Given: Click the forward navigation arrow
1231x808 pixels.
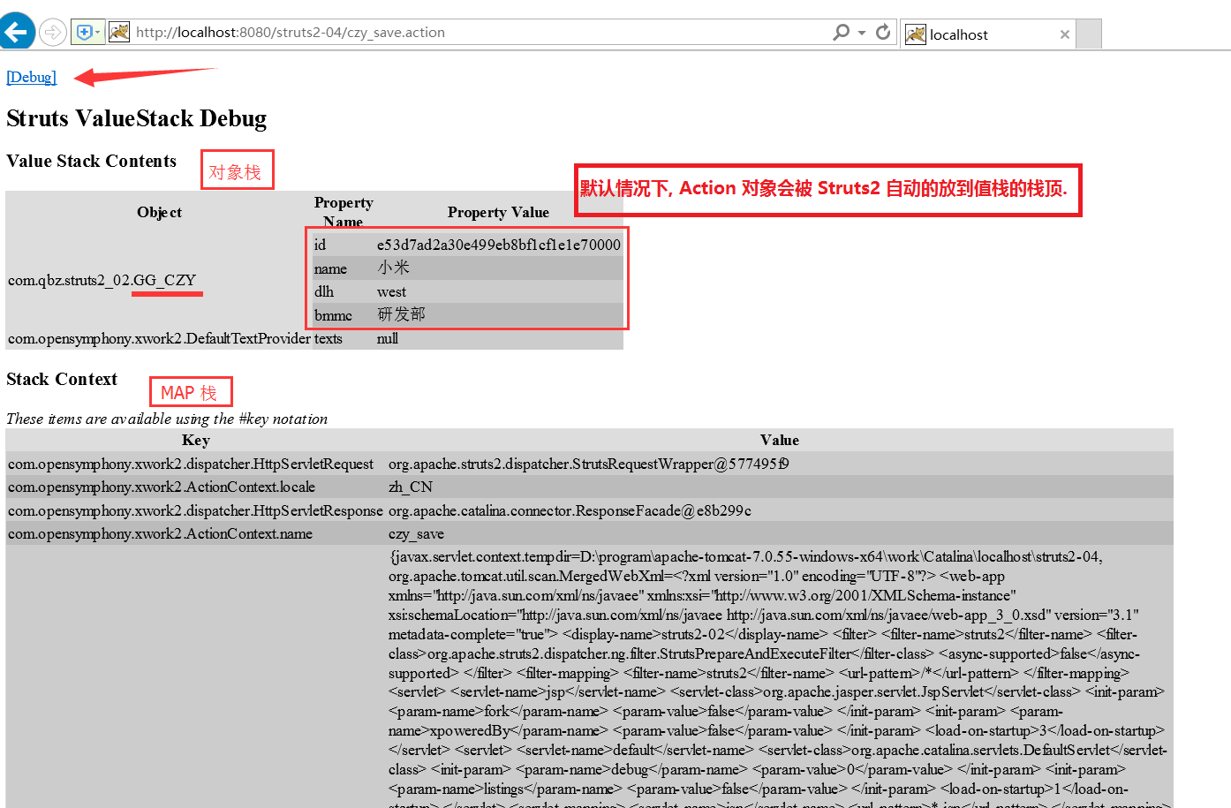Looking at the screenshot, I should [54, 33].
